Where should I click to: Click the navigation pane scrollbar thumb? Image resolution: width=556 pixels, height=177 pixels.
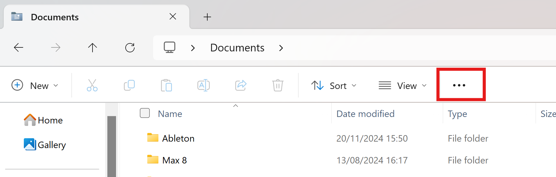(112, 147)
